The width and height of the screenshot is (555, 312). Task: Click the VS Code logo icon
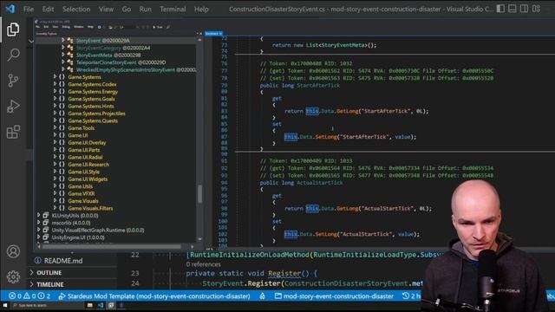[x=10, y=9]
